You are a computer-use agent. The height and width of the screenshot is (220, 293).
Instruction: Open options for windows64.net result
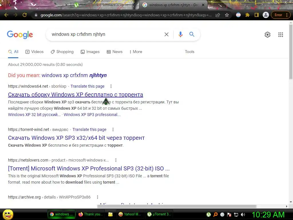111,86
